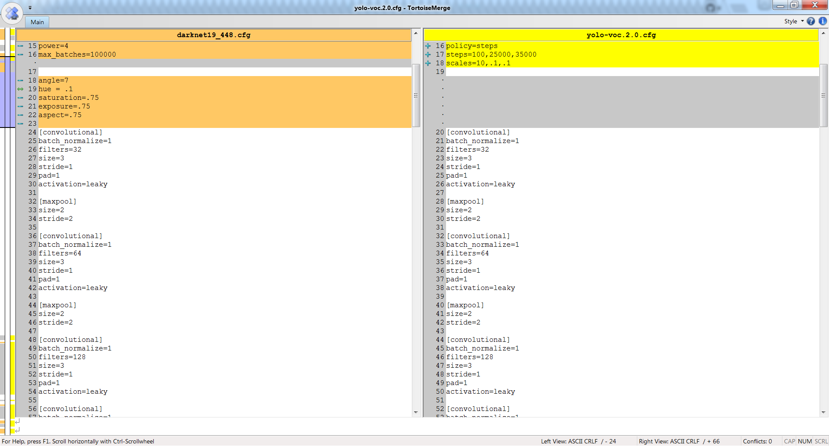Image resolution: width=829 pixels, height=446 pixels.
Task: Click the About info icon
Action: 823,21
